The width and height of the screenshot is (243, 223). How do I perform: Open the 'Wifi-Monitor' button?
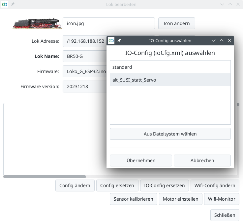[221, 199]
